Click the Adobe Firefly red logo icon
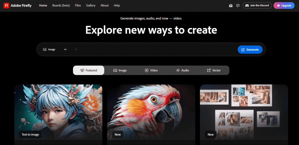The width and height of the screenshot is (299, 145). tap(6, 6)
